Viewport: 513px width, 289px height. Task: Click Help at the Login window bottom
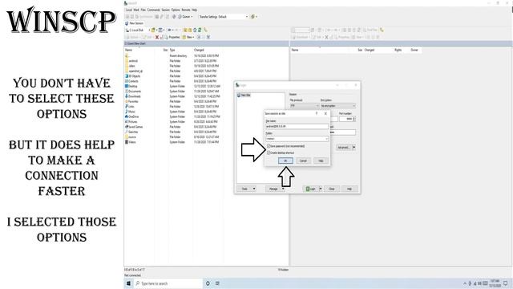(x=349, y=189)
